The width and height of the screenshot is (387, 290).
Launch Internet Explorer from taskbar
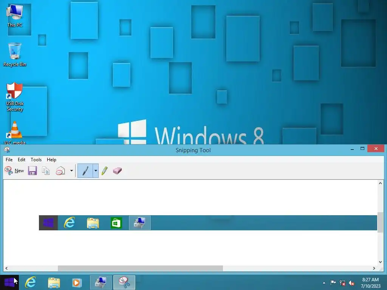pyautogui.click(x=31, y=282)
